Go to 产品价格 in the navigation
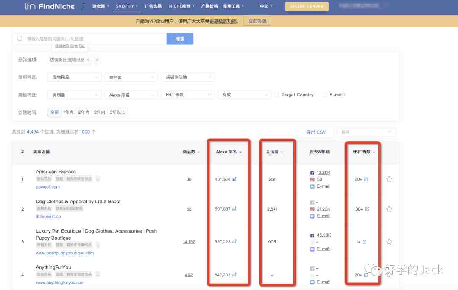This screenshot has width=458, height=290. point(209,6)
